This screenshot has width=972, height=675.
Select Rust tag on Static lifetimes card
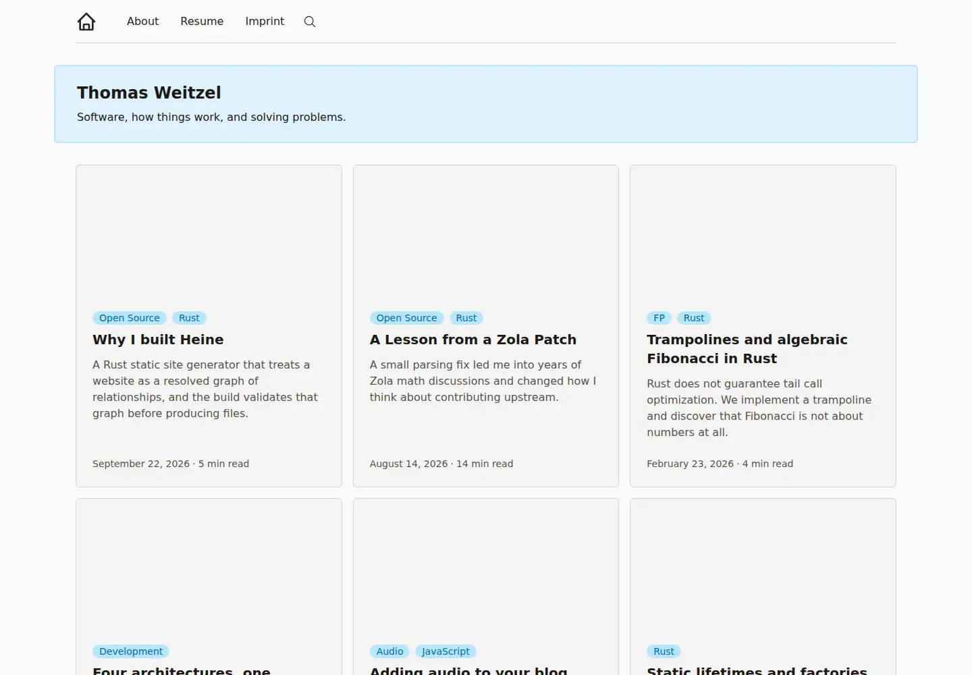click(x=664, y=651)
